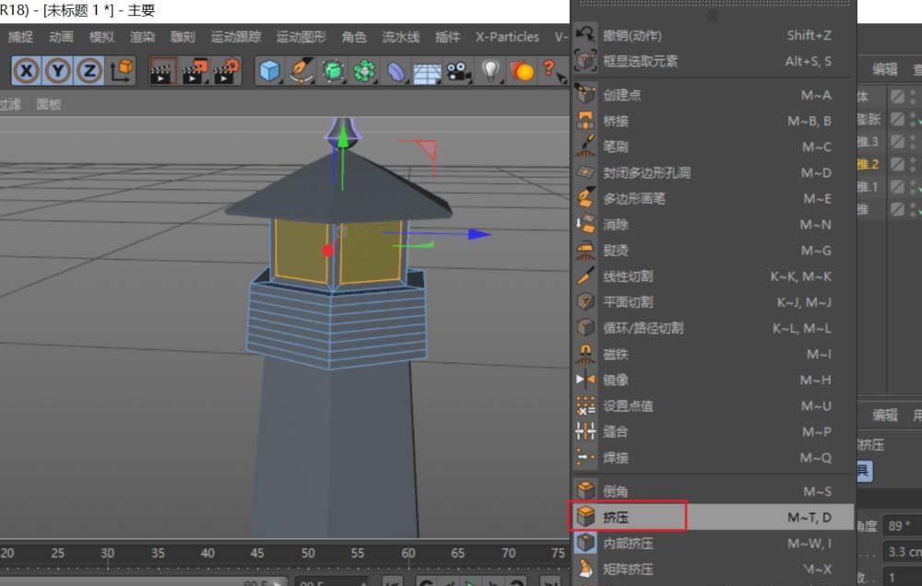922x586 pixels.
Task: Click 挤压 highlighted in red
Action: click(x=616, y=517)
